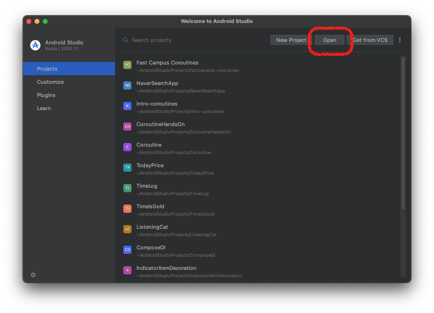Image resolution: width=434 pixels, height=313 pixels.
Task: Click the Android Studio logo icon
Action: 35,45
